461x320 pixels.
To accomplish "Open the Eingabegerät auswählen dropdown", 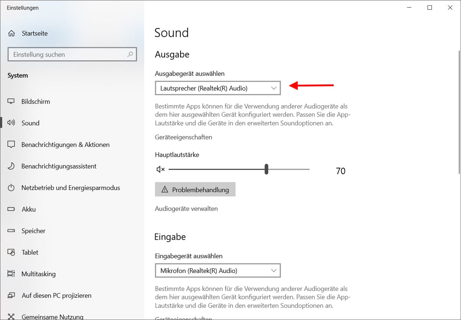I will click(217, 271).
